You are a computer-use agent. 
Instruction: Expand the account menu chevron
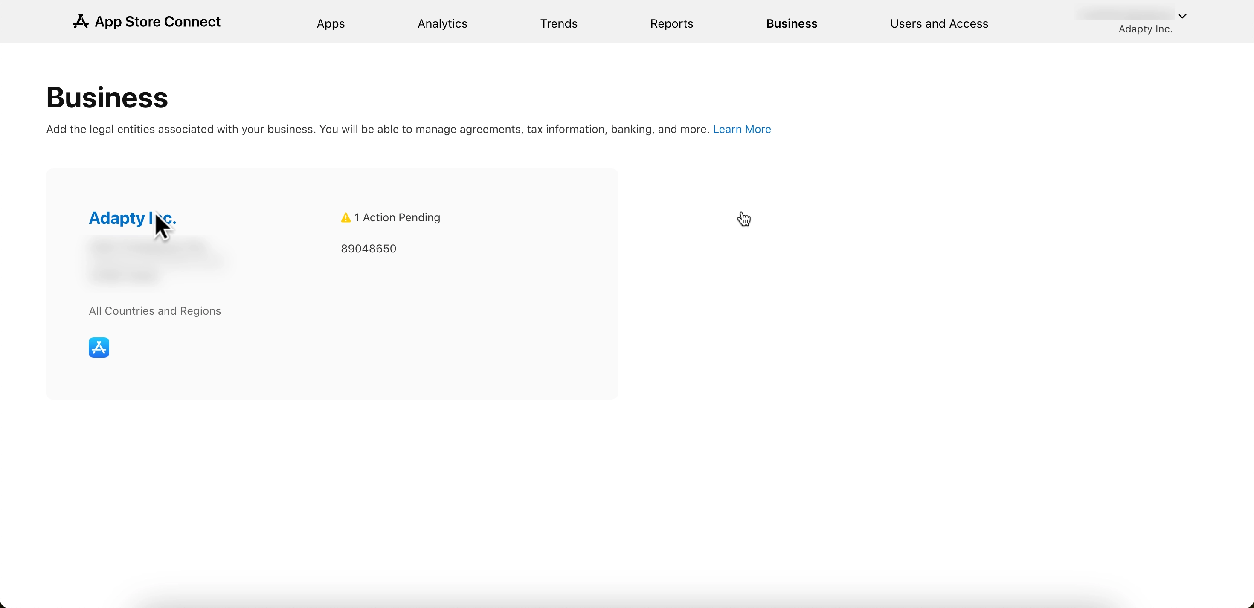click(x=1182, y=16)
